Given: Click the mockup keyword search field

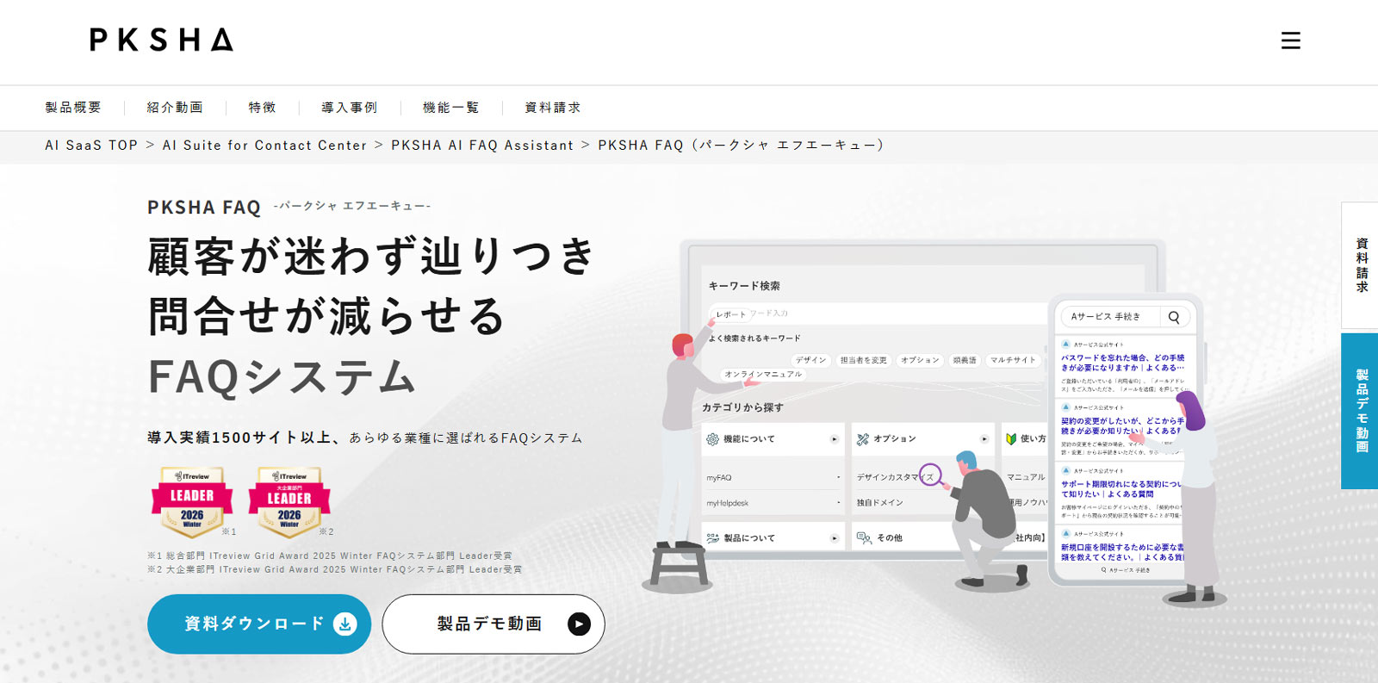Looking at the screenshot, I should click(878, 314).
